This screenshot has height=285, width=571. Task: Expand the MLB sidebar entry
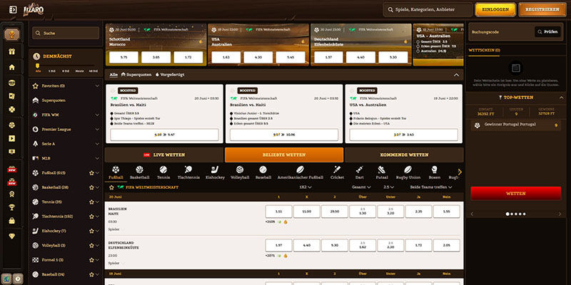(97, 158)
